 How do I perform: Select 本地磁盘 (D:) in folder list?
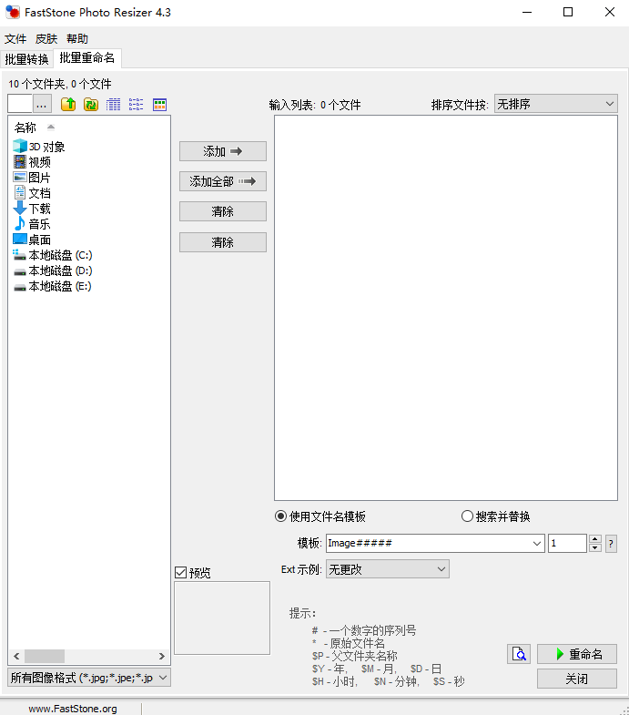click(60, 271)
